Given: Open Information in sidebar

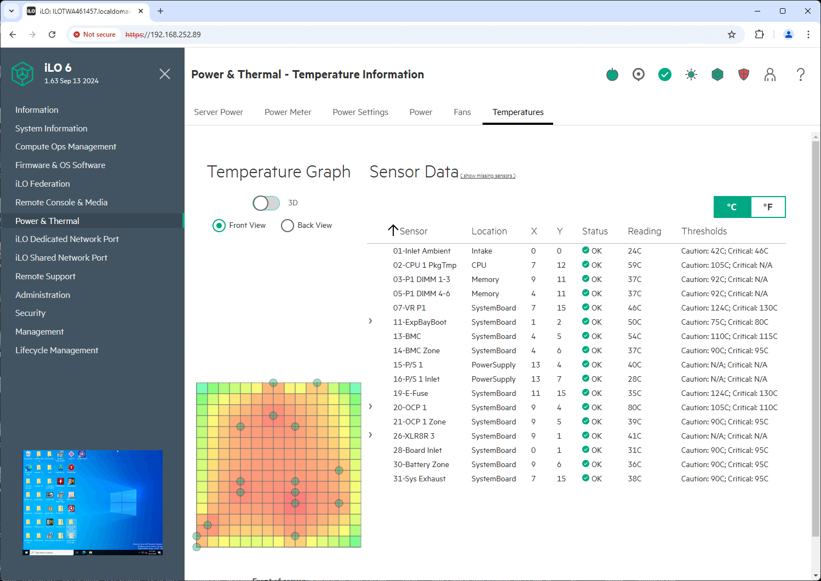Looking at the screenshot, I should [x=37, y=110].
